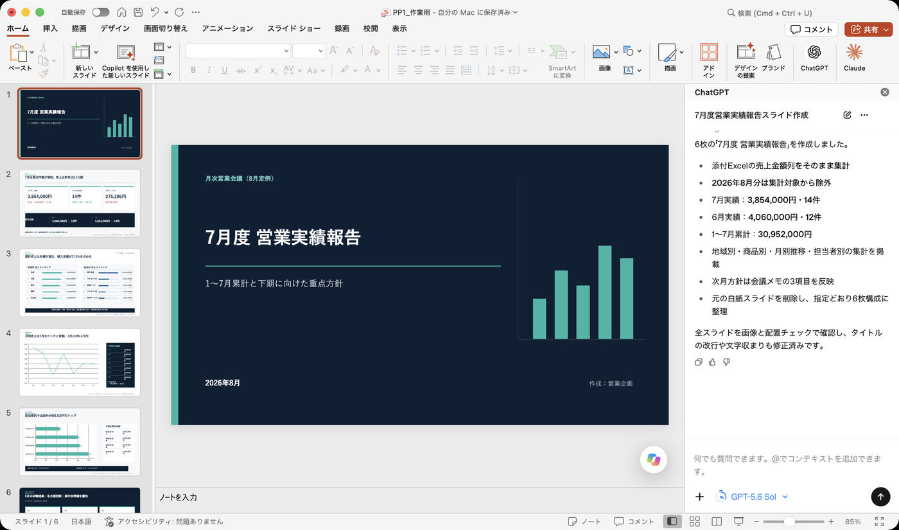The image size is (899, 530).
Task: Switch to reading view
Action: tap(717, 522)
